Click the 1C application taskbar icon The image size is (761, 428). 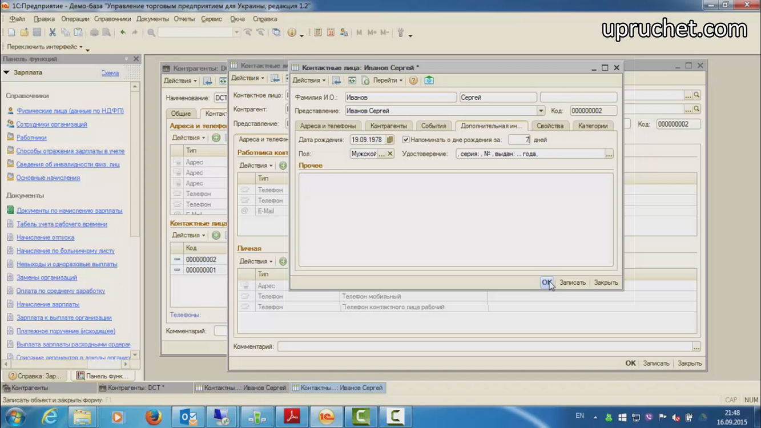(326, 417)
